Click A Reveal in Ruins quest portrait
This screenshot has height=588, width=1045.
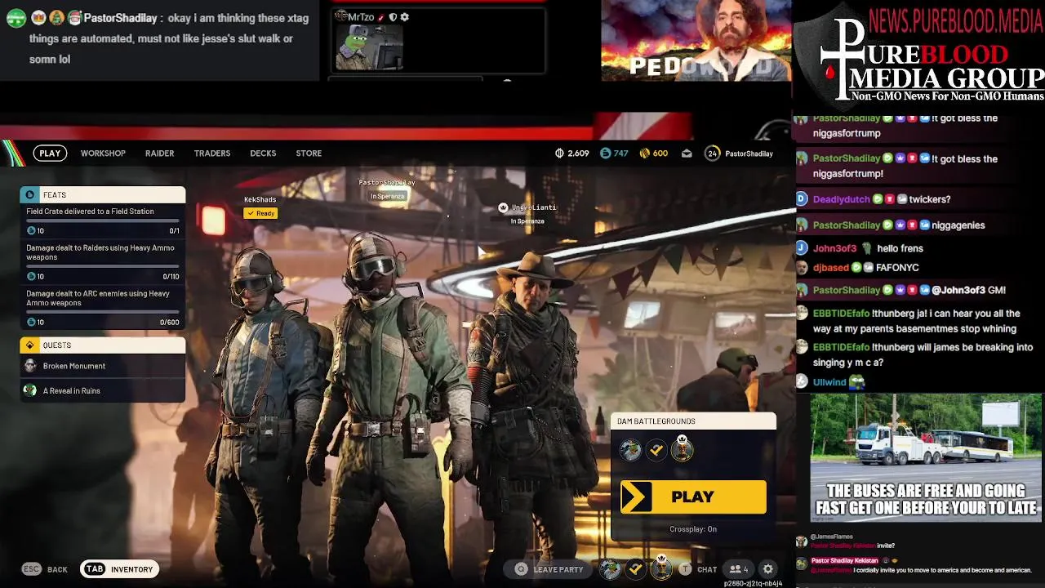point(30,390)
